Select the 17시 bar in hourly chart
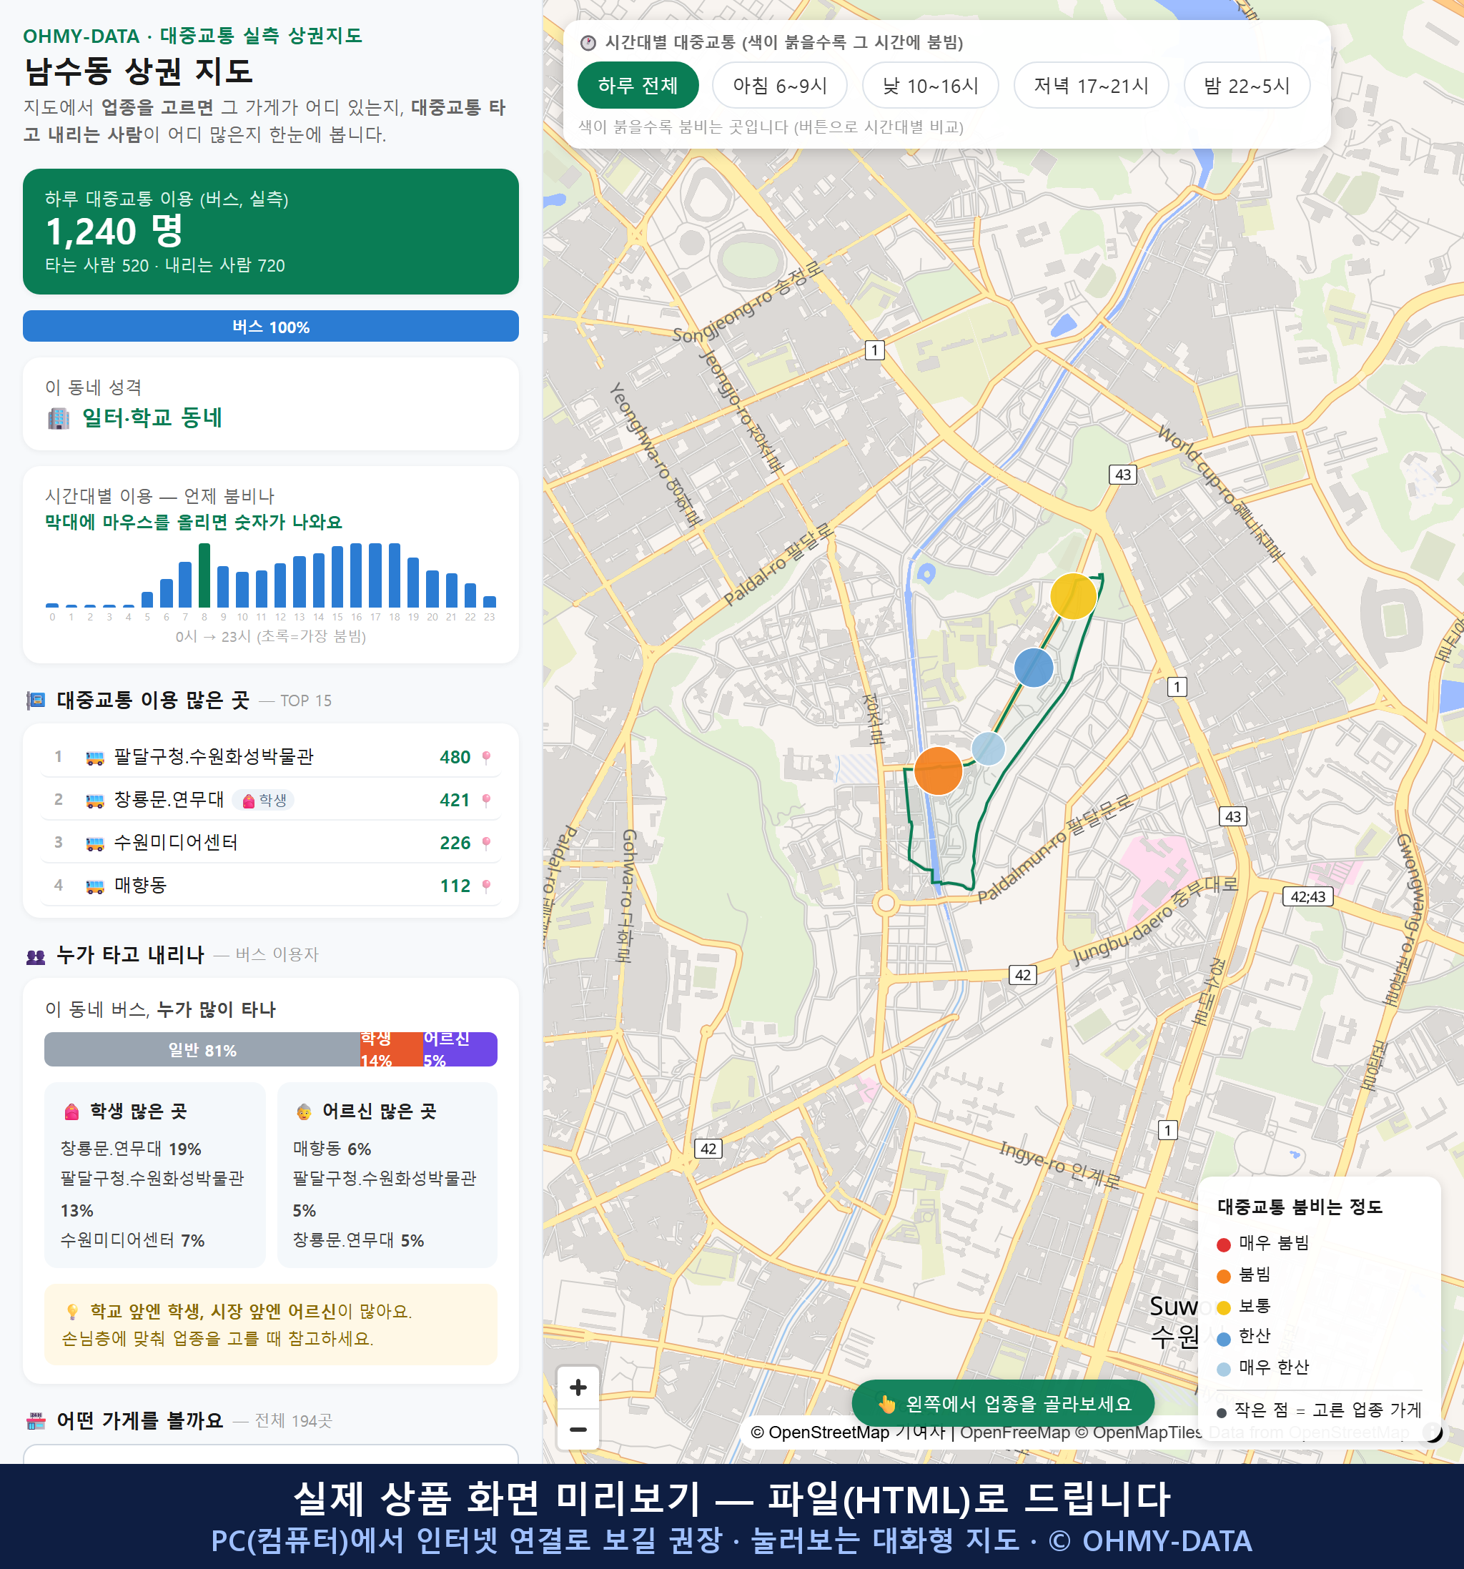 [375, 575]
